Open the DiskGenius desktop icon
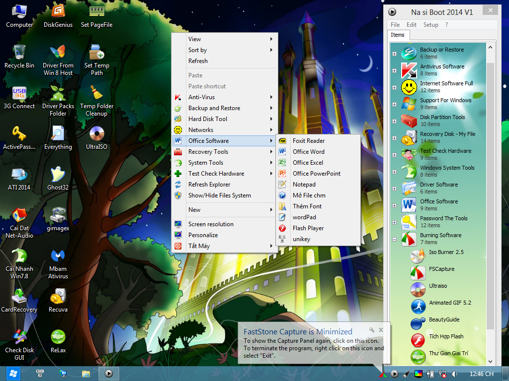The width and height of the screenshot is (509, 381). coord(58,16)
